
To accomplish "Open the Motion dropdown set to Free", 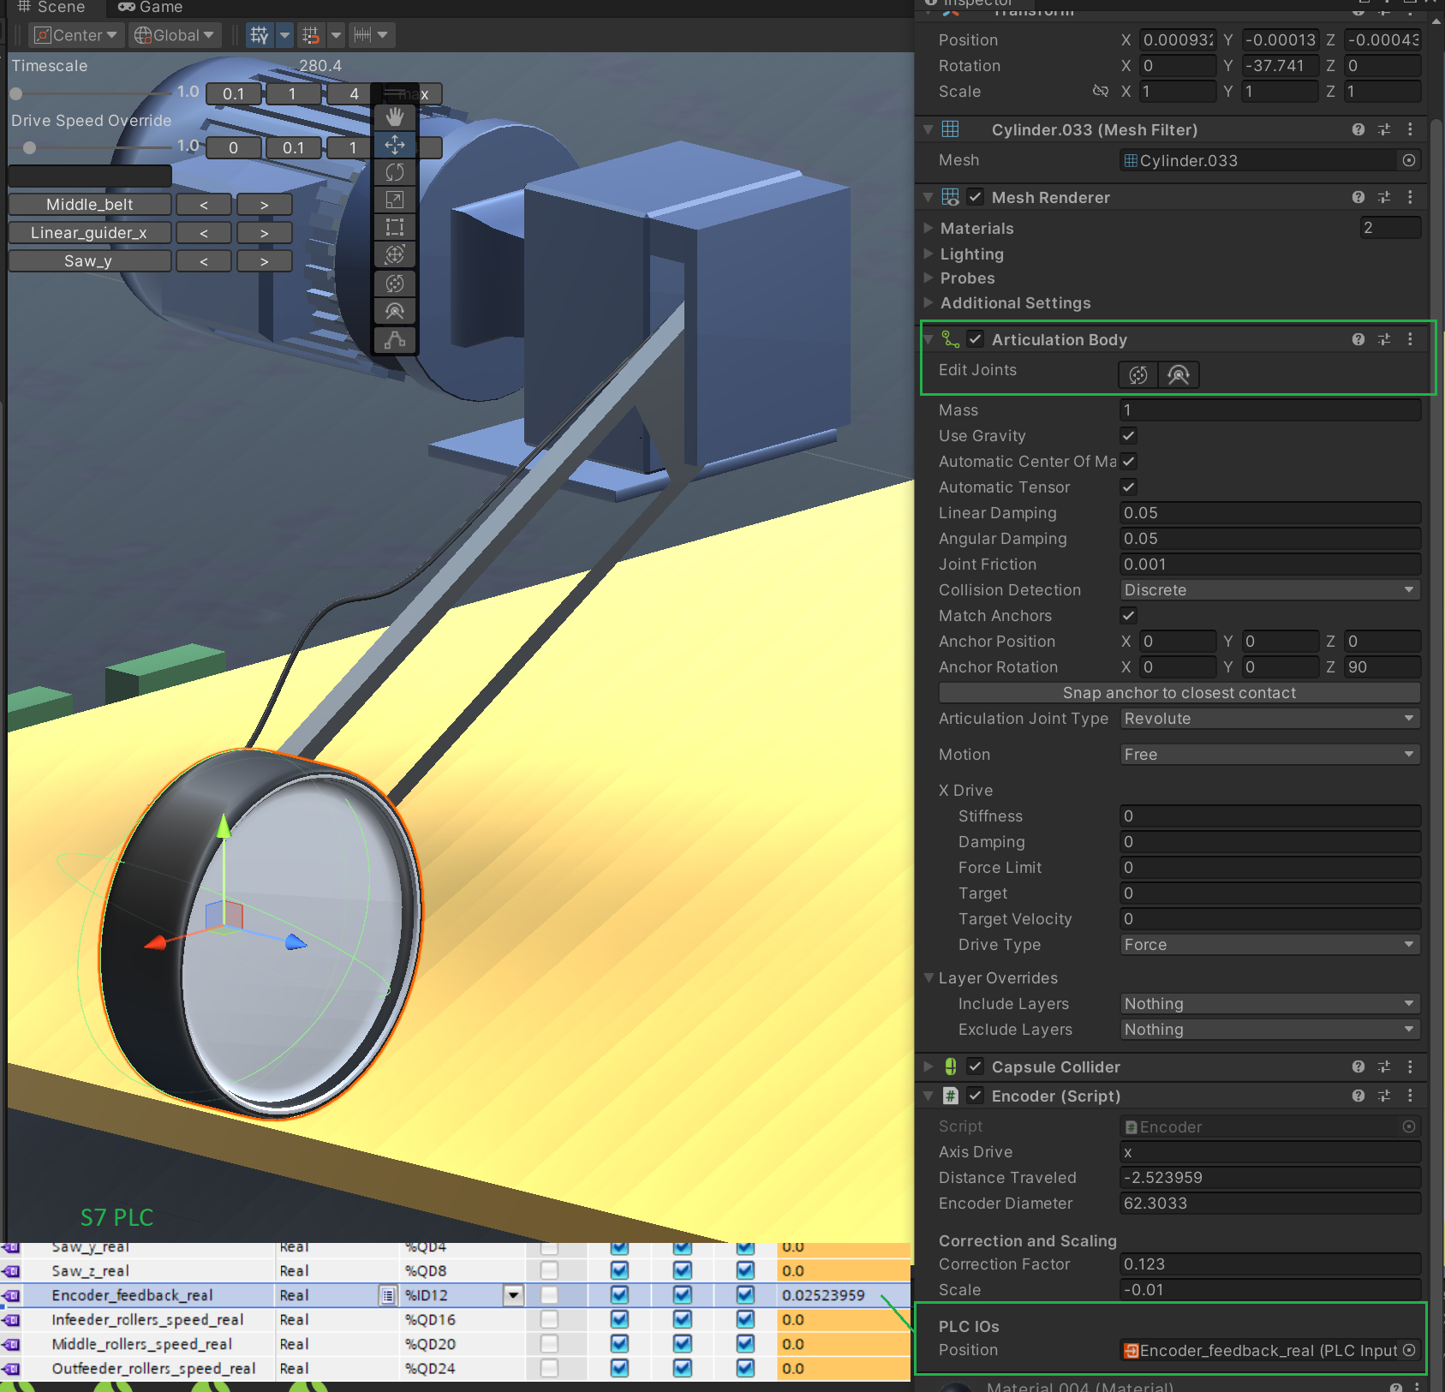I will [1270, 755].
